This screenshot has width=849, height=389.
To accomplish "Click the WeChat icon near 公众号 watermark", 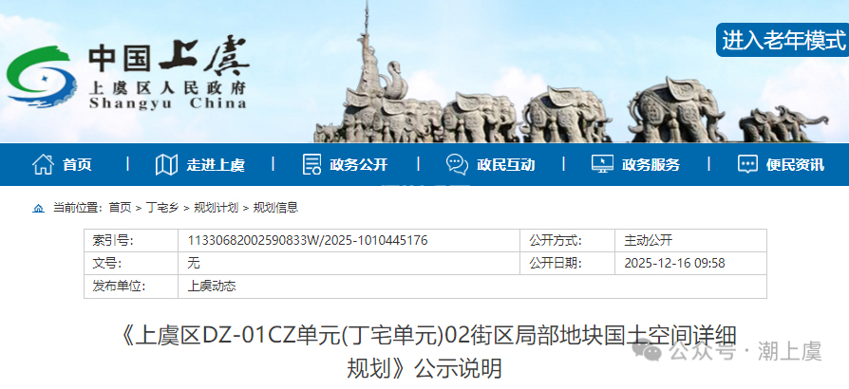I will (651, 353).
